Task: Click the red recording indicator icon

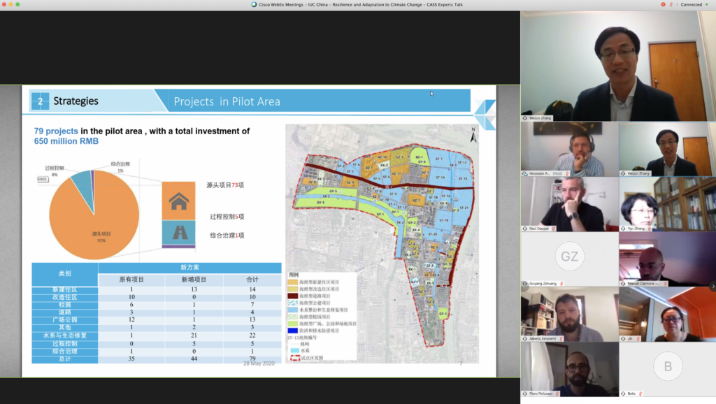Action: pos(663,4)
